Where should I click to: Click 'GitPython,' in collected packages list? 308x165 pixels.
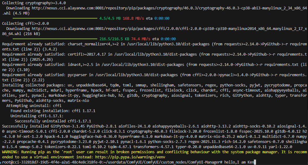click(243, 95)
